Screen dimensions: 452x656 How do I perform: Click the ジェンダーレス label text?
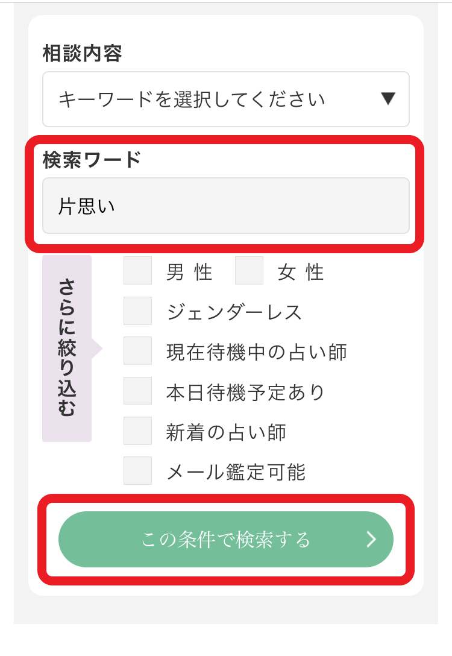click(234, 312)
